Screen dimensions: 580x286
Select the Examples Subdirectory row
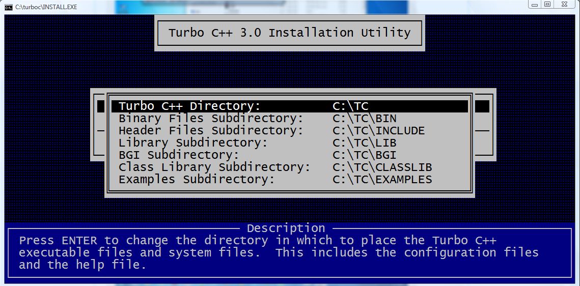[290, 179]
